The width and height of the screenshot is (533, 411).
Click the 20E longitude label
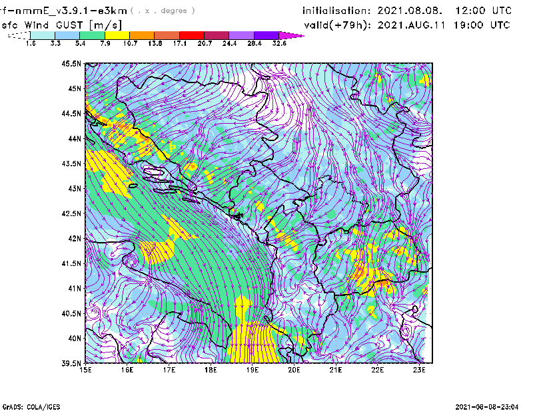[294, 370]
